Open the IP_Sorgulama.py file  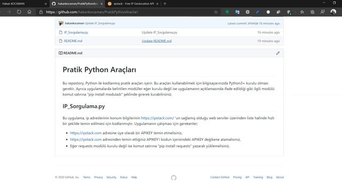(x=76, y=33)
